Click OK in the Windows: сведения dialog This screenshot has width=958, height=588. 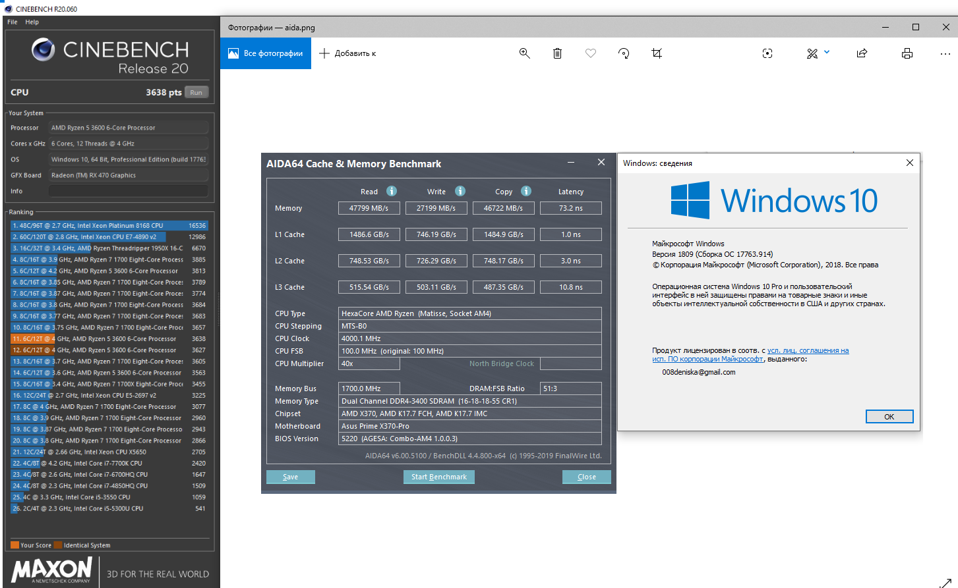tap(889, 417)
